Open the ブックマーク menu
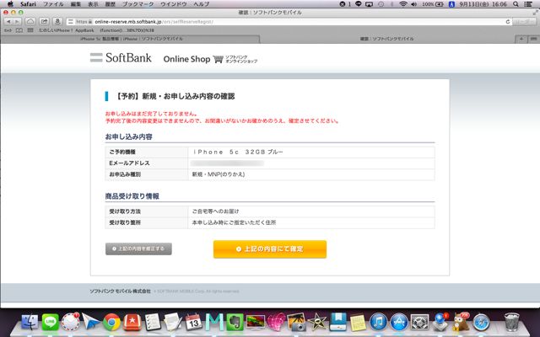This screenshot has width=540, height=337. coord(138,4)
